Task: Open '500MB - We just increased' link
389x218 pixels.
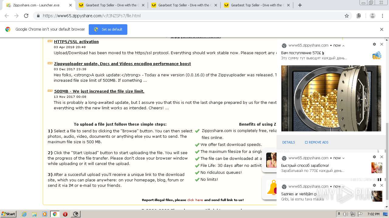Action: [99, 91]
